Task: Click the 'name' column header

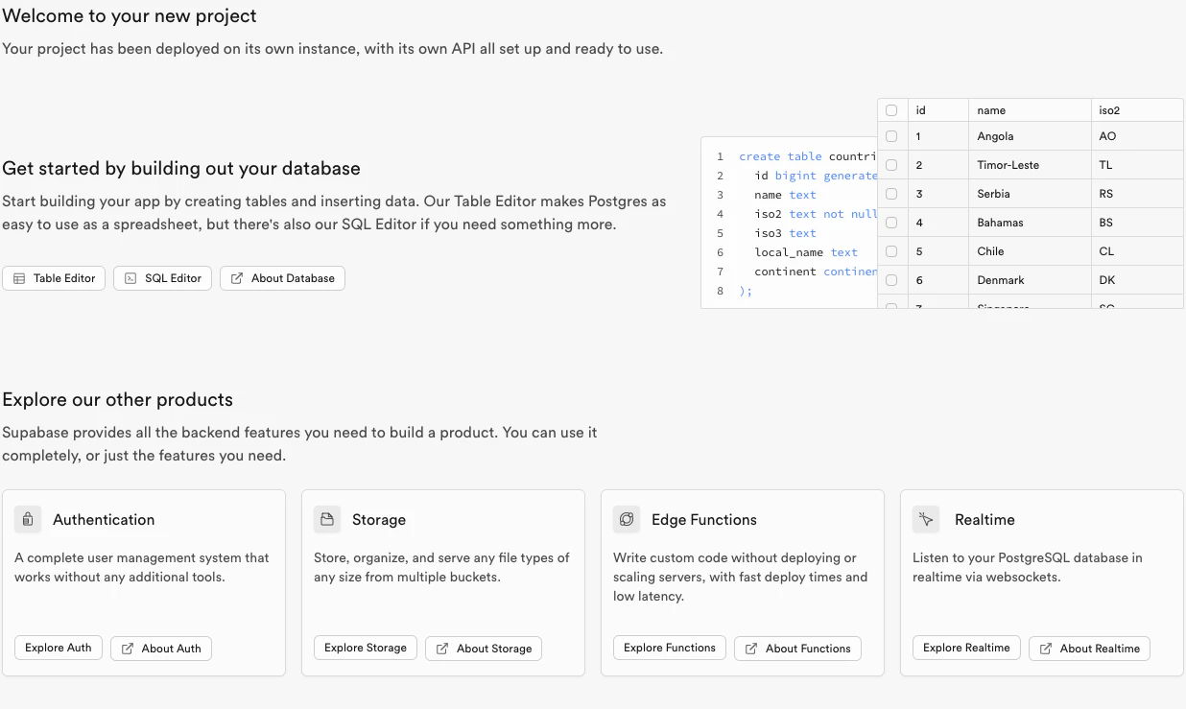Action: (x=1030, y=110)
